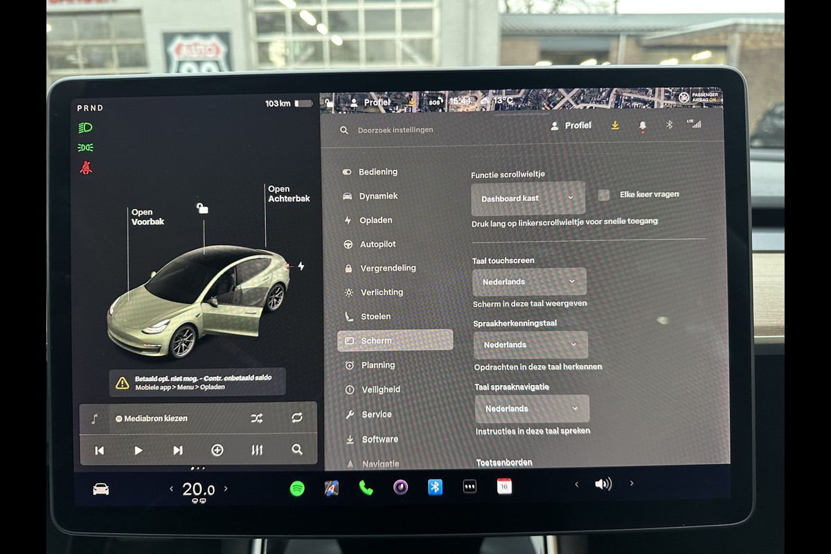Open the notifications bell icon
831x554 pixels.
643,125
